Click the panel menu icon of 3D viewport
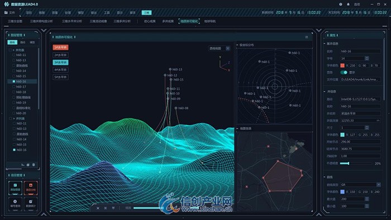The image size is (391, 220). tap(307, 37)
